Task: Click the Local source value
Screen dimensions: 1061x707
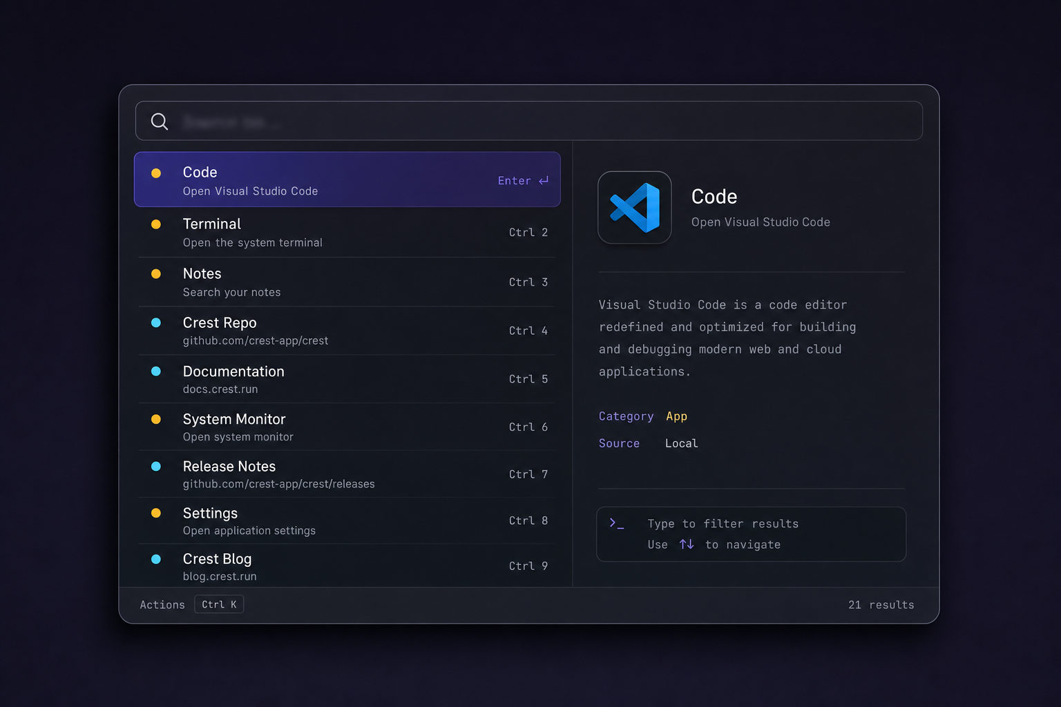Action: point(682,443)
